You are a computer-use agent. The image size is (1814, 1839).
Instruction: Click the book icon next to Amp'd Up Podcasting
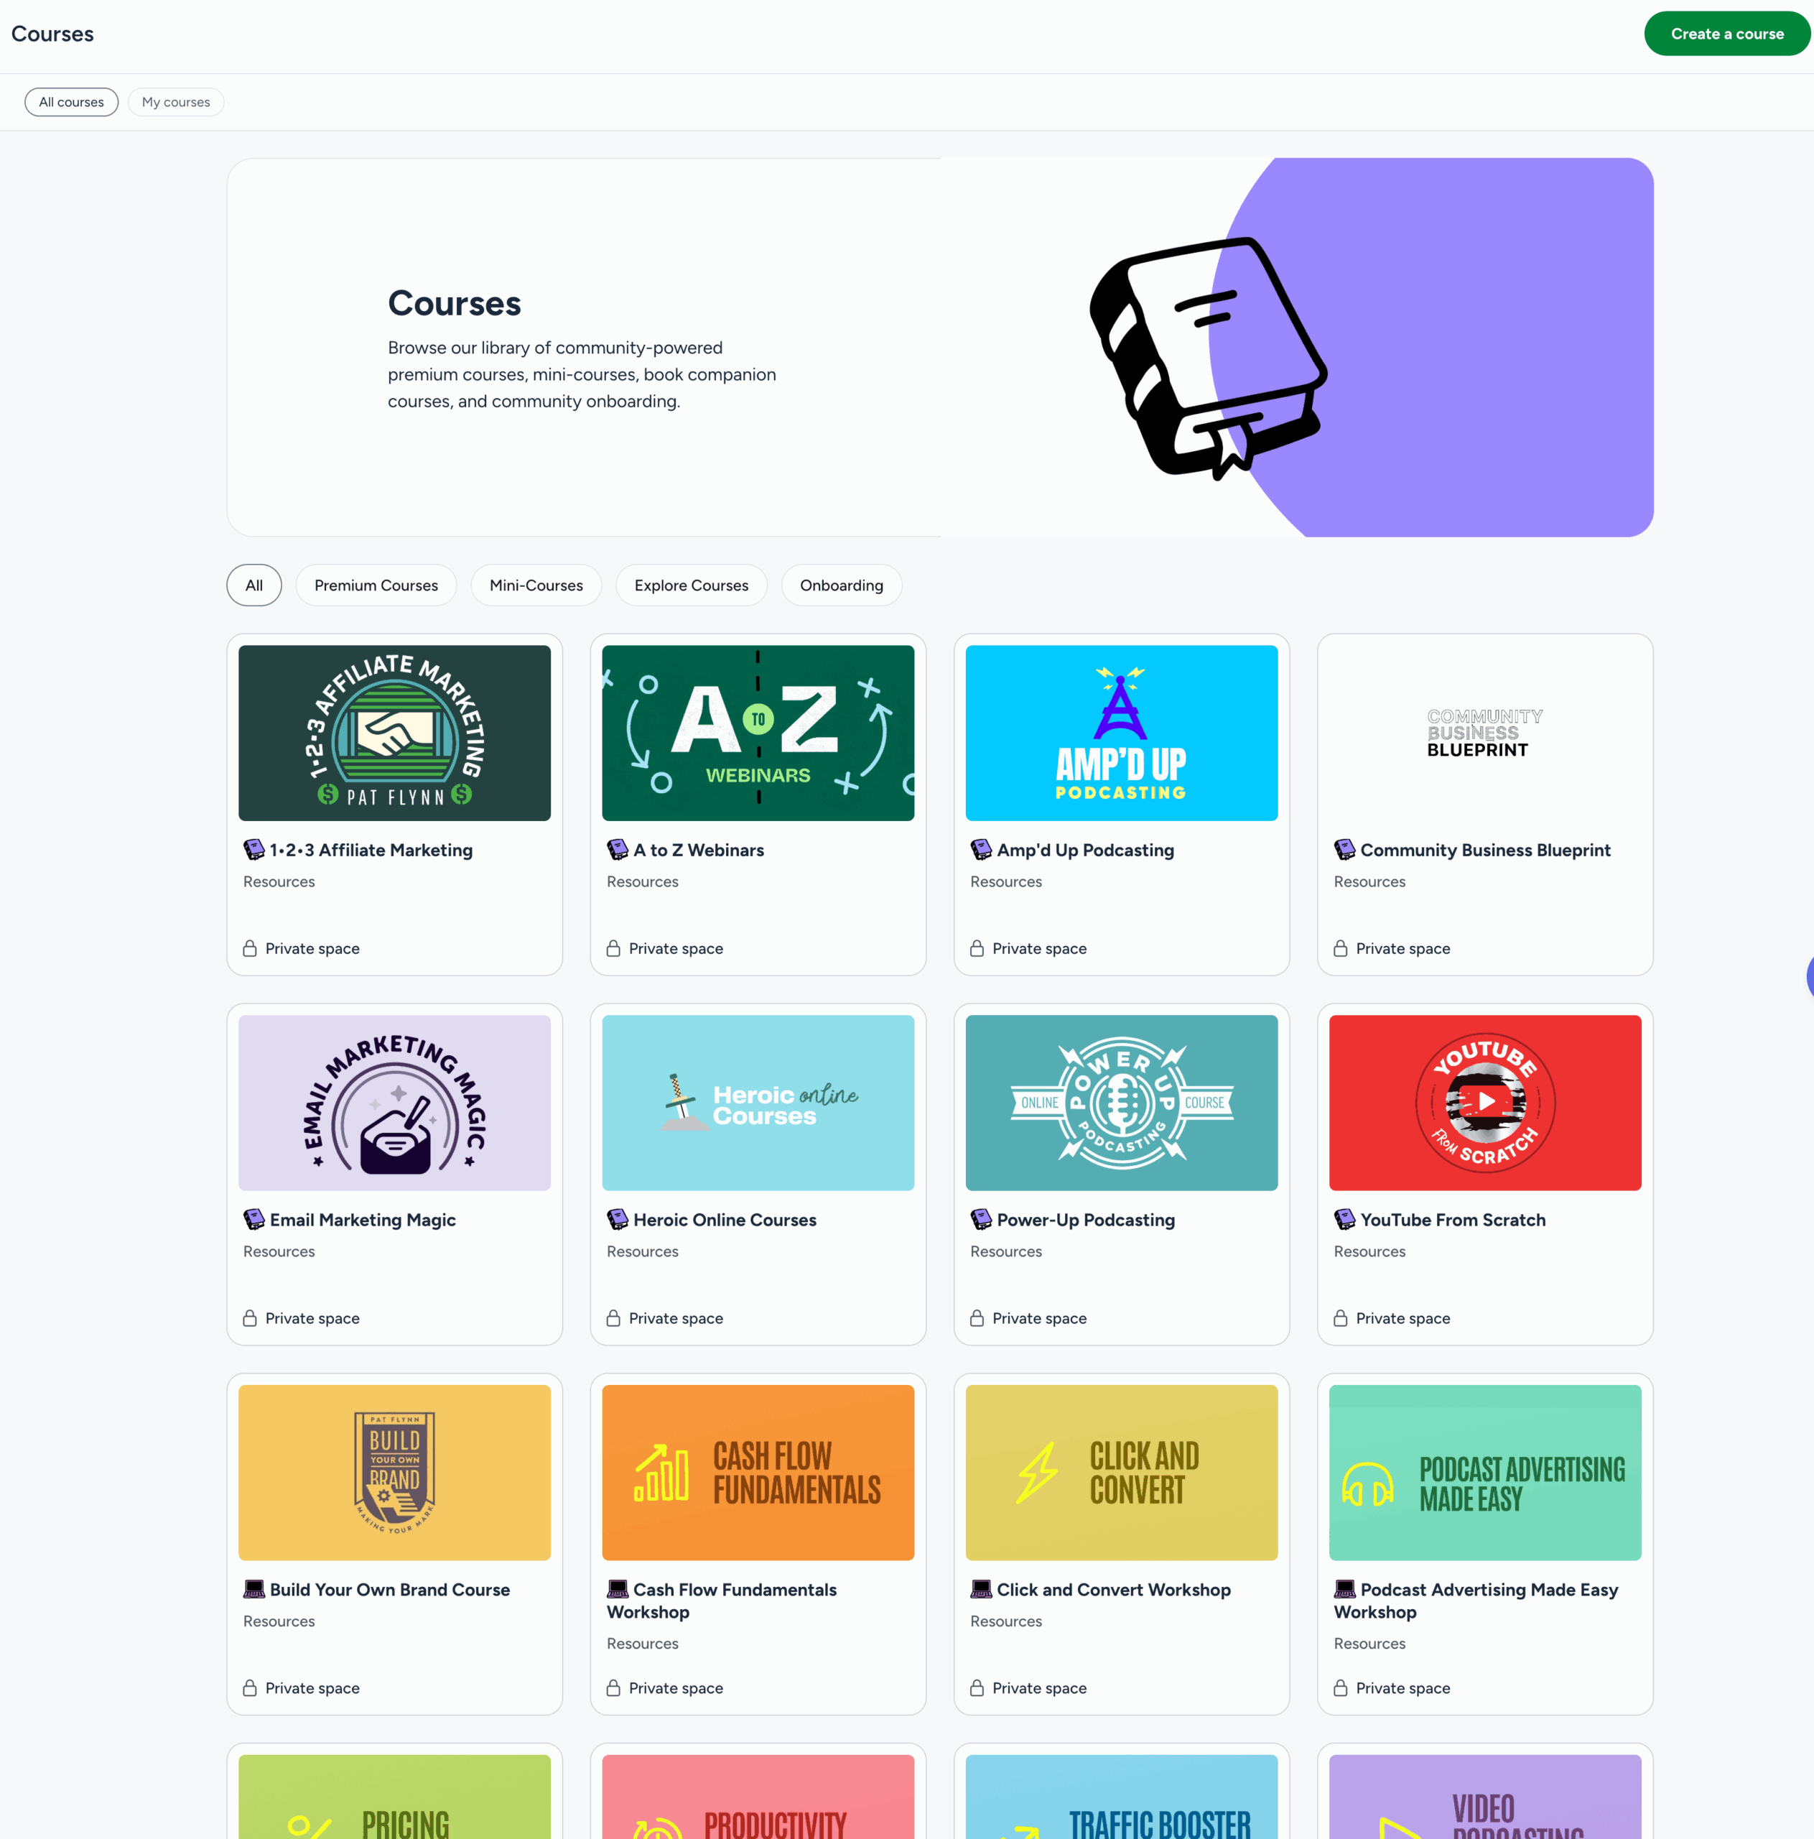tap(980, 849)
